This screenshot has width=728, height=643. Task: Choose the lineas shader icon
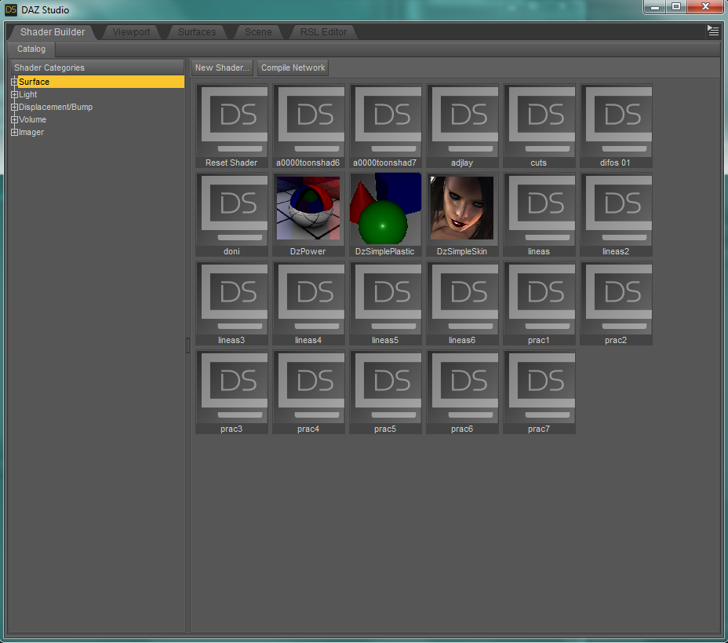[539, 214]
